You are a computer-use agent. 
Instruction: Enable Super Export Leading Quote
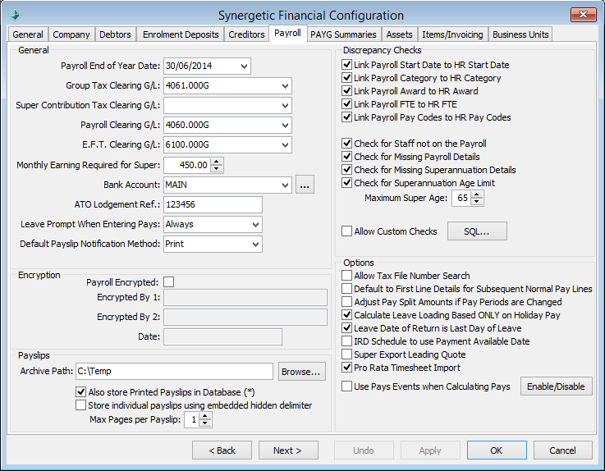pos(347,354)
